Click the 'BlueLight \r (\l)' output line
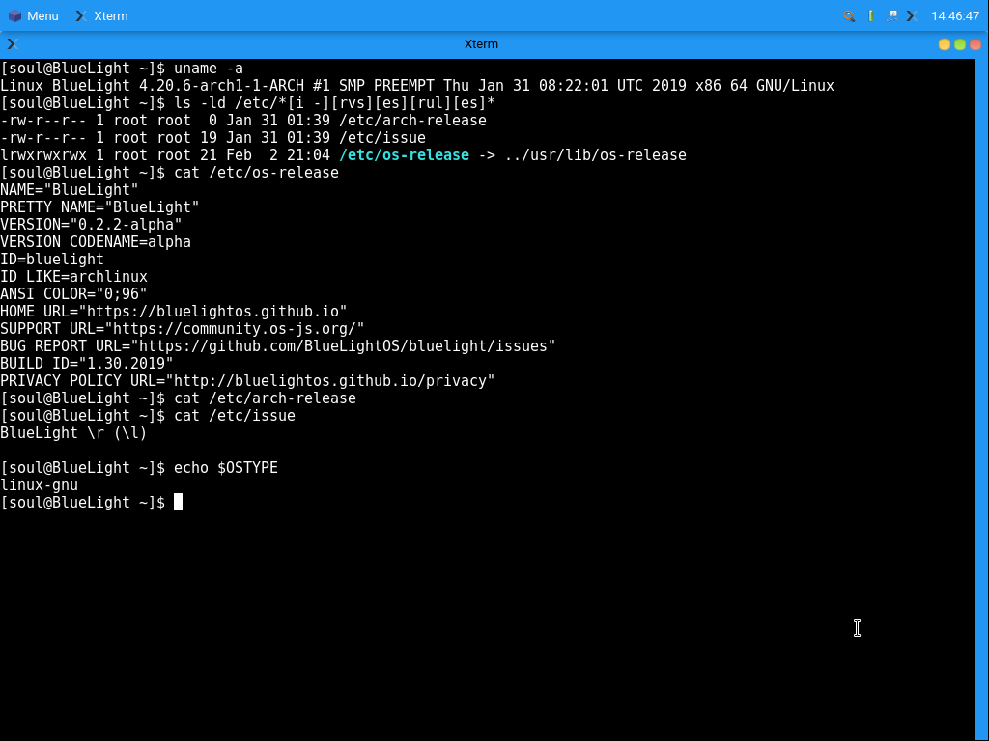This screenshot has height=741, width=989. [73, 433]
